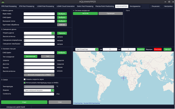Screen dimensions: 175x109
Task: Click the OpenStreetMap attribution link
Action: coord(87,103)
